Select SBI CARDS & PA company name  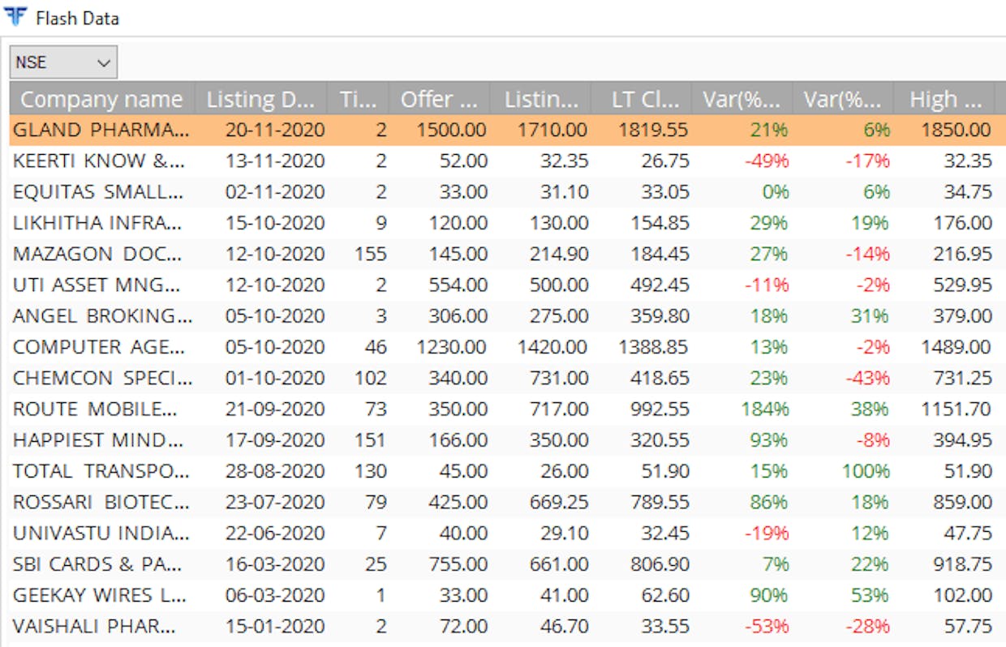pos(97,564)
